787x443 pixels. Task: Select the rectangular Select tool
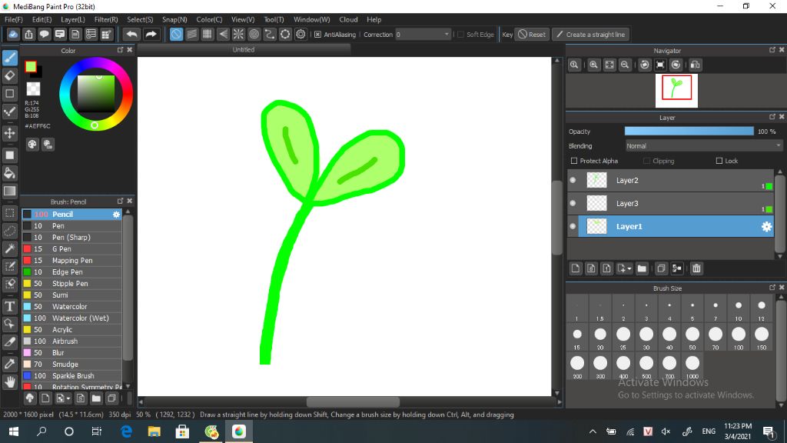9,213
